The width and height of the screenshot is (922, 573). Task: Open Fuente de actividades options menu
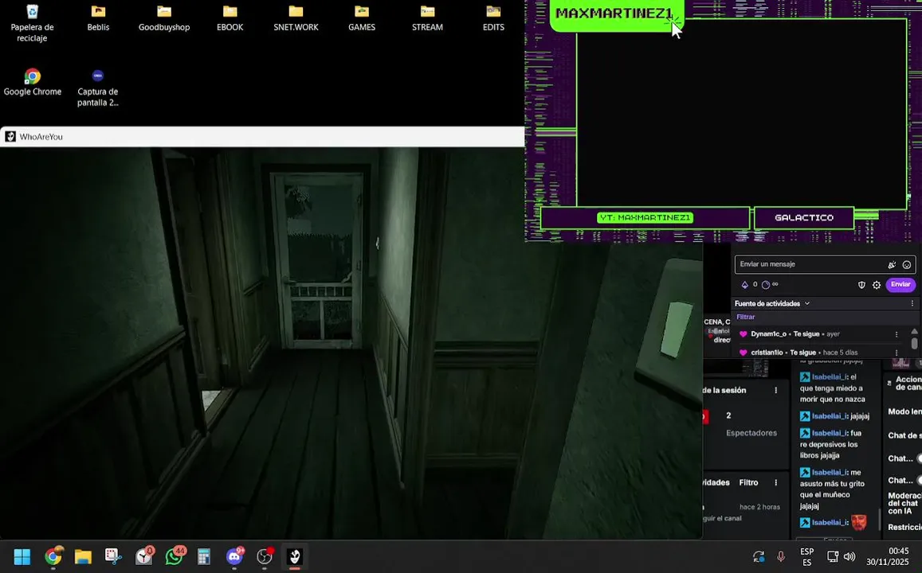pyautogui.click(x=912, y=303)
